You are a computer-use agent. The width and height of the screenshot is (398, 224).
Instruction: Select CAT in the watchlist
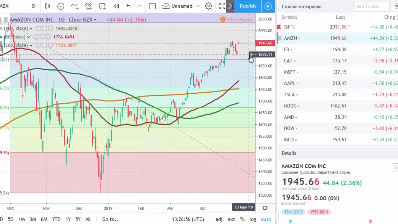click(337, 61)
